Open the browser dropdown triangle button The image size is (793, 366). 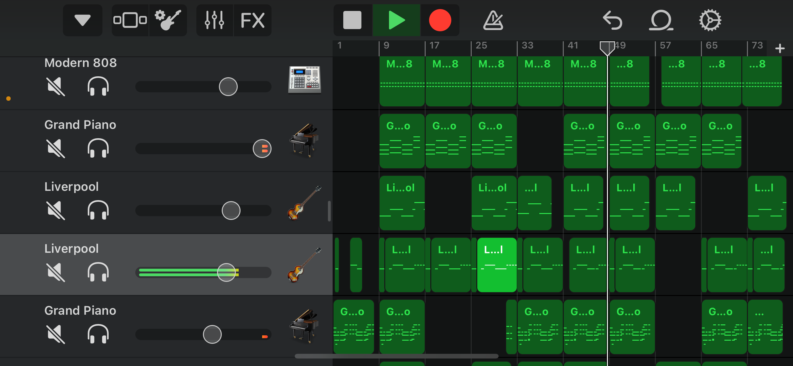[x=82, y=20]
